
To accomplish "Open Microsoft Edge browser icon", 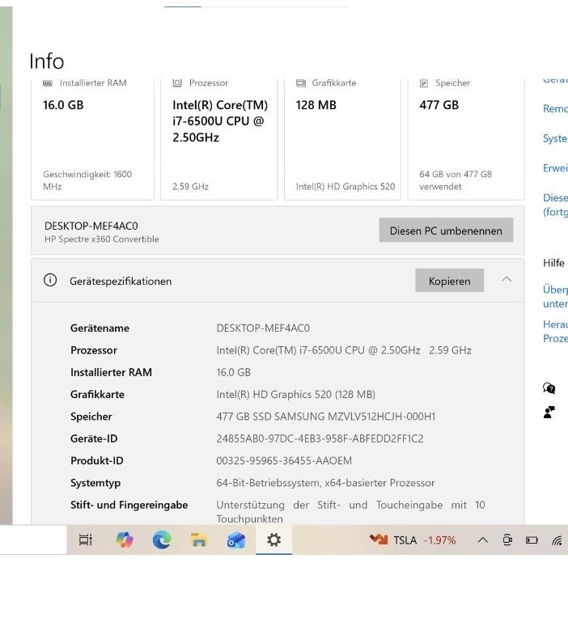I will click(162, 540).
